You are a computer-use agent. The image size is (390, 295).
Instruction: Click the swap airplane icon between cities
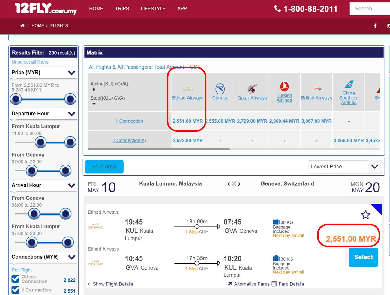(x=234, y=184)
